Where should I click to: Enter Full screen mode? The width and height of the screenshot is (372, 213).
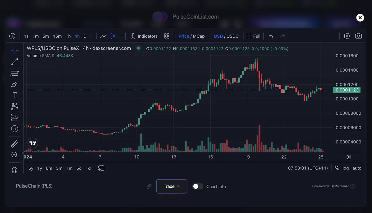pyautogui.click(x=253, y=36)
